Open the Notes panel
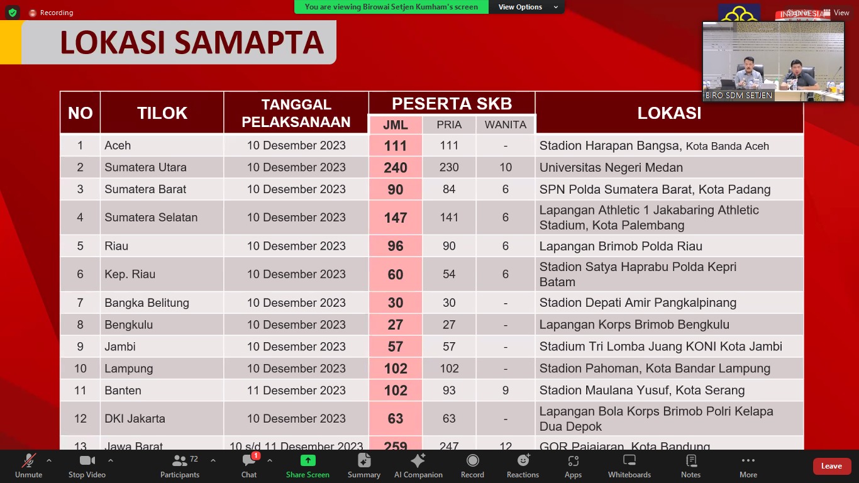 point(690,465)
